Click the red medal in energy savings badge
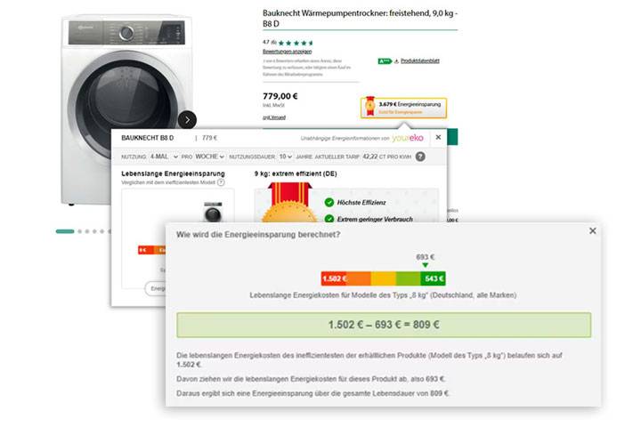 pyautogui.click(x=370, y=106)
